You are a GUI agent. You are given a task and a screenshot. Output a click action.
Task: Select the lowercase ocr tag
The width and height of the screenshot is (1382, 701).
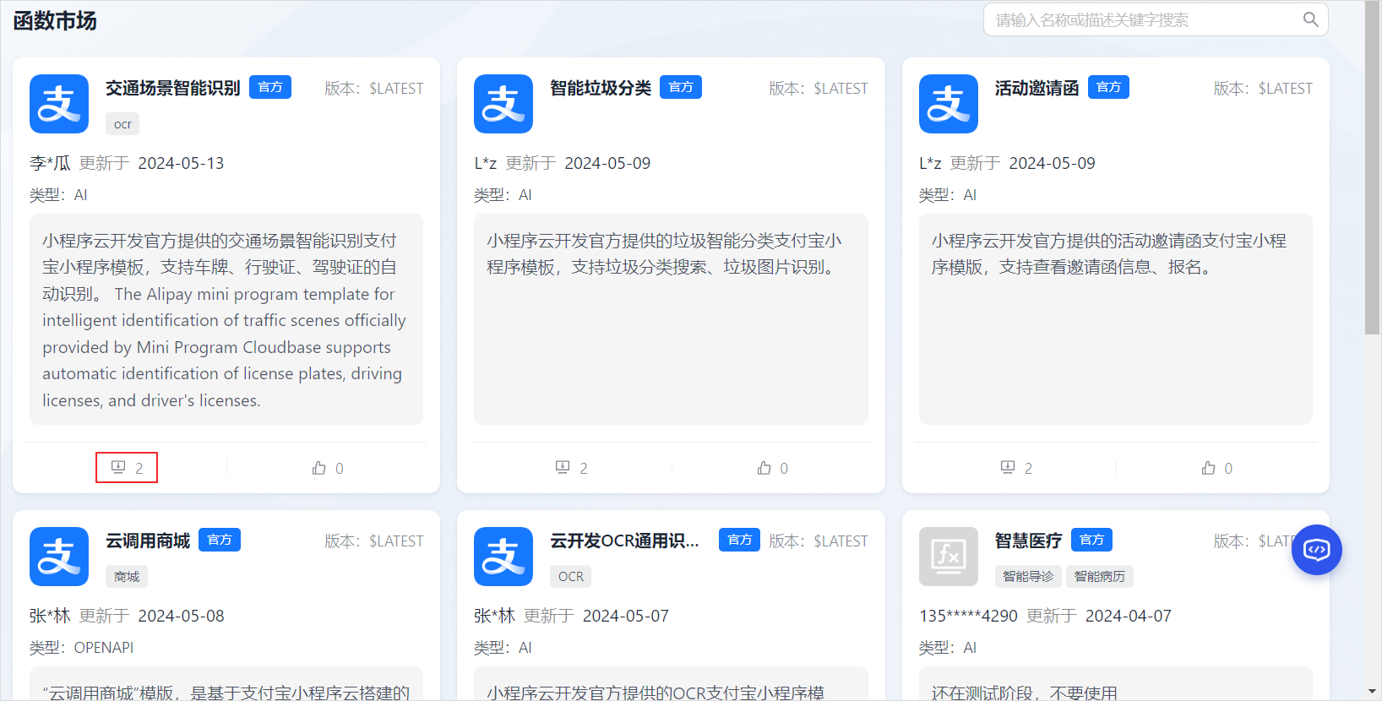122,124
